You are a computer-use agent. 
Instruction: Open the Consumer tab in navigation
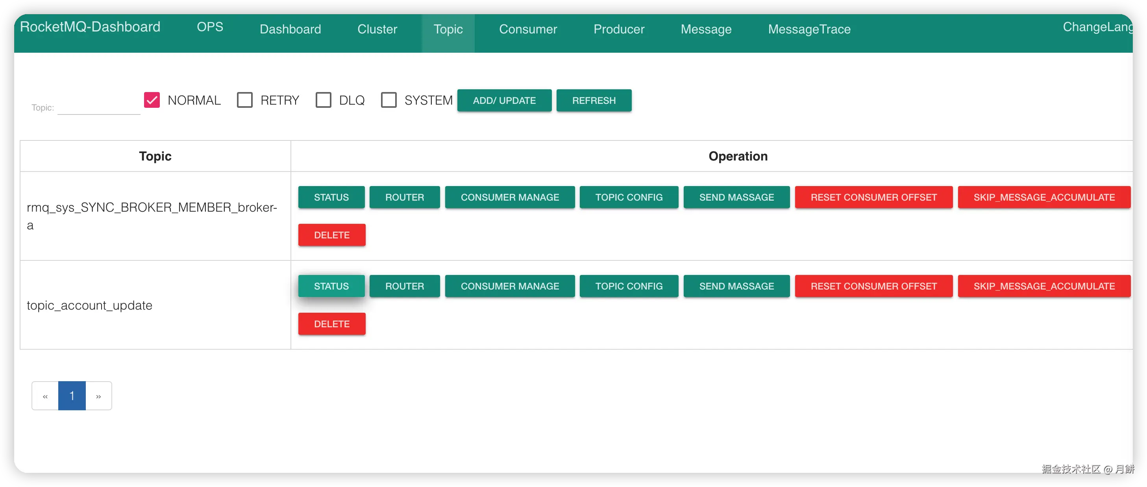click(x=527, y=30)
